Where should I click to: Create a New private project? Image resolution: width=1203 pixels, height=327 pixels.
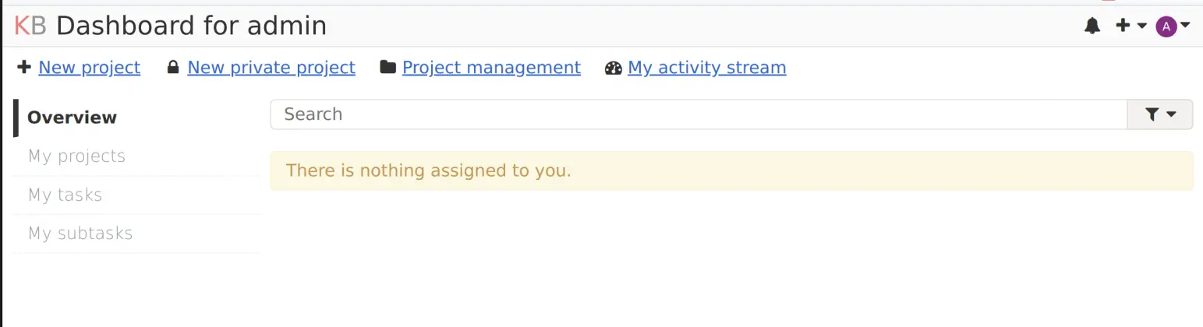pyautogui.click(x=271, y=68)
